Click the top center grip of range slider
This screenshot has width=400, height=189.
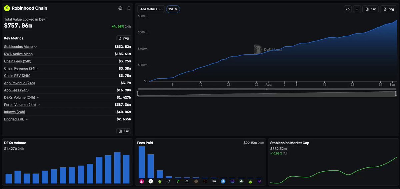click(x=267, y=89)
